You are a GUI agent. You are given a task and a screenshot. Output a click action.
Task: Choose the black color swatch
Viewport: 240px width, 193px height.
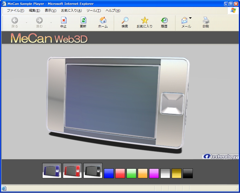pos(188,173)
